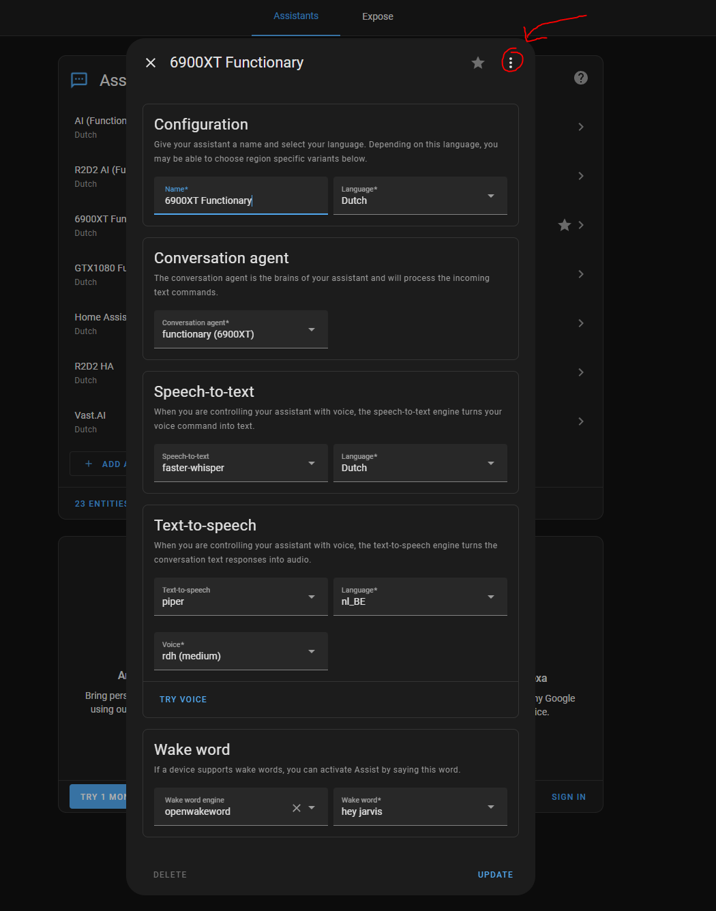
Task: Open the three-dot overflow menu
Action: [512, 62]
